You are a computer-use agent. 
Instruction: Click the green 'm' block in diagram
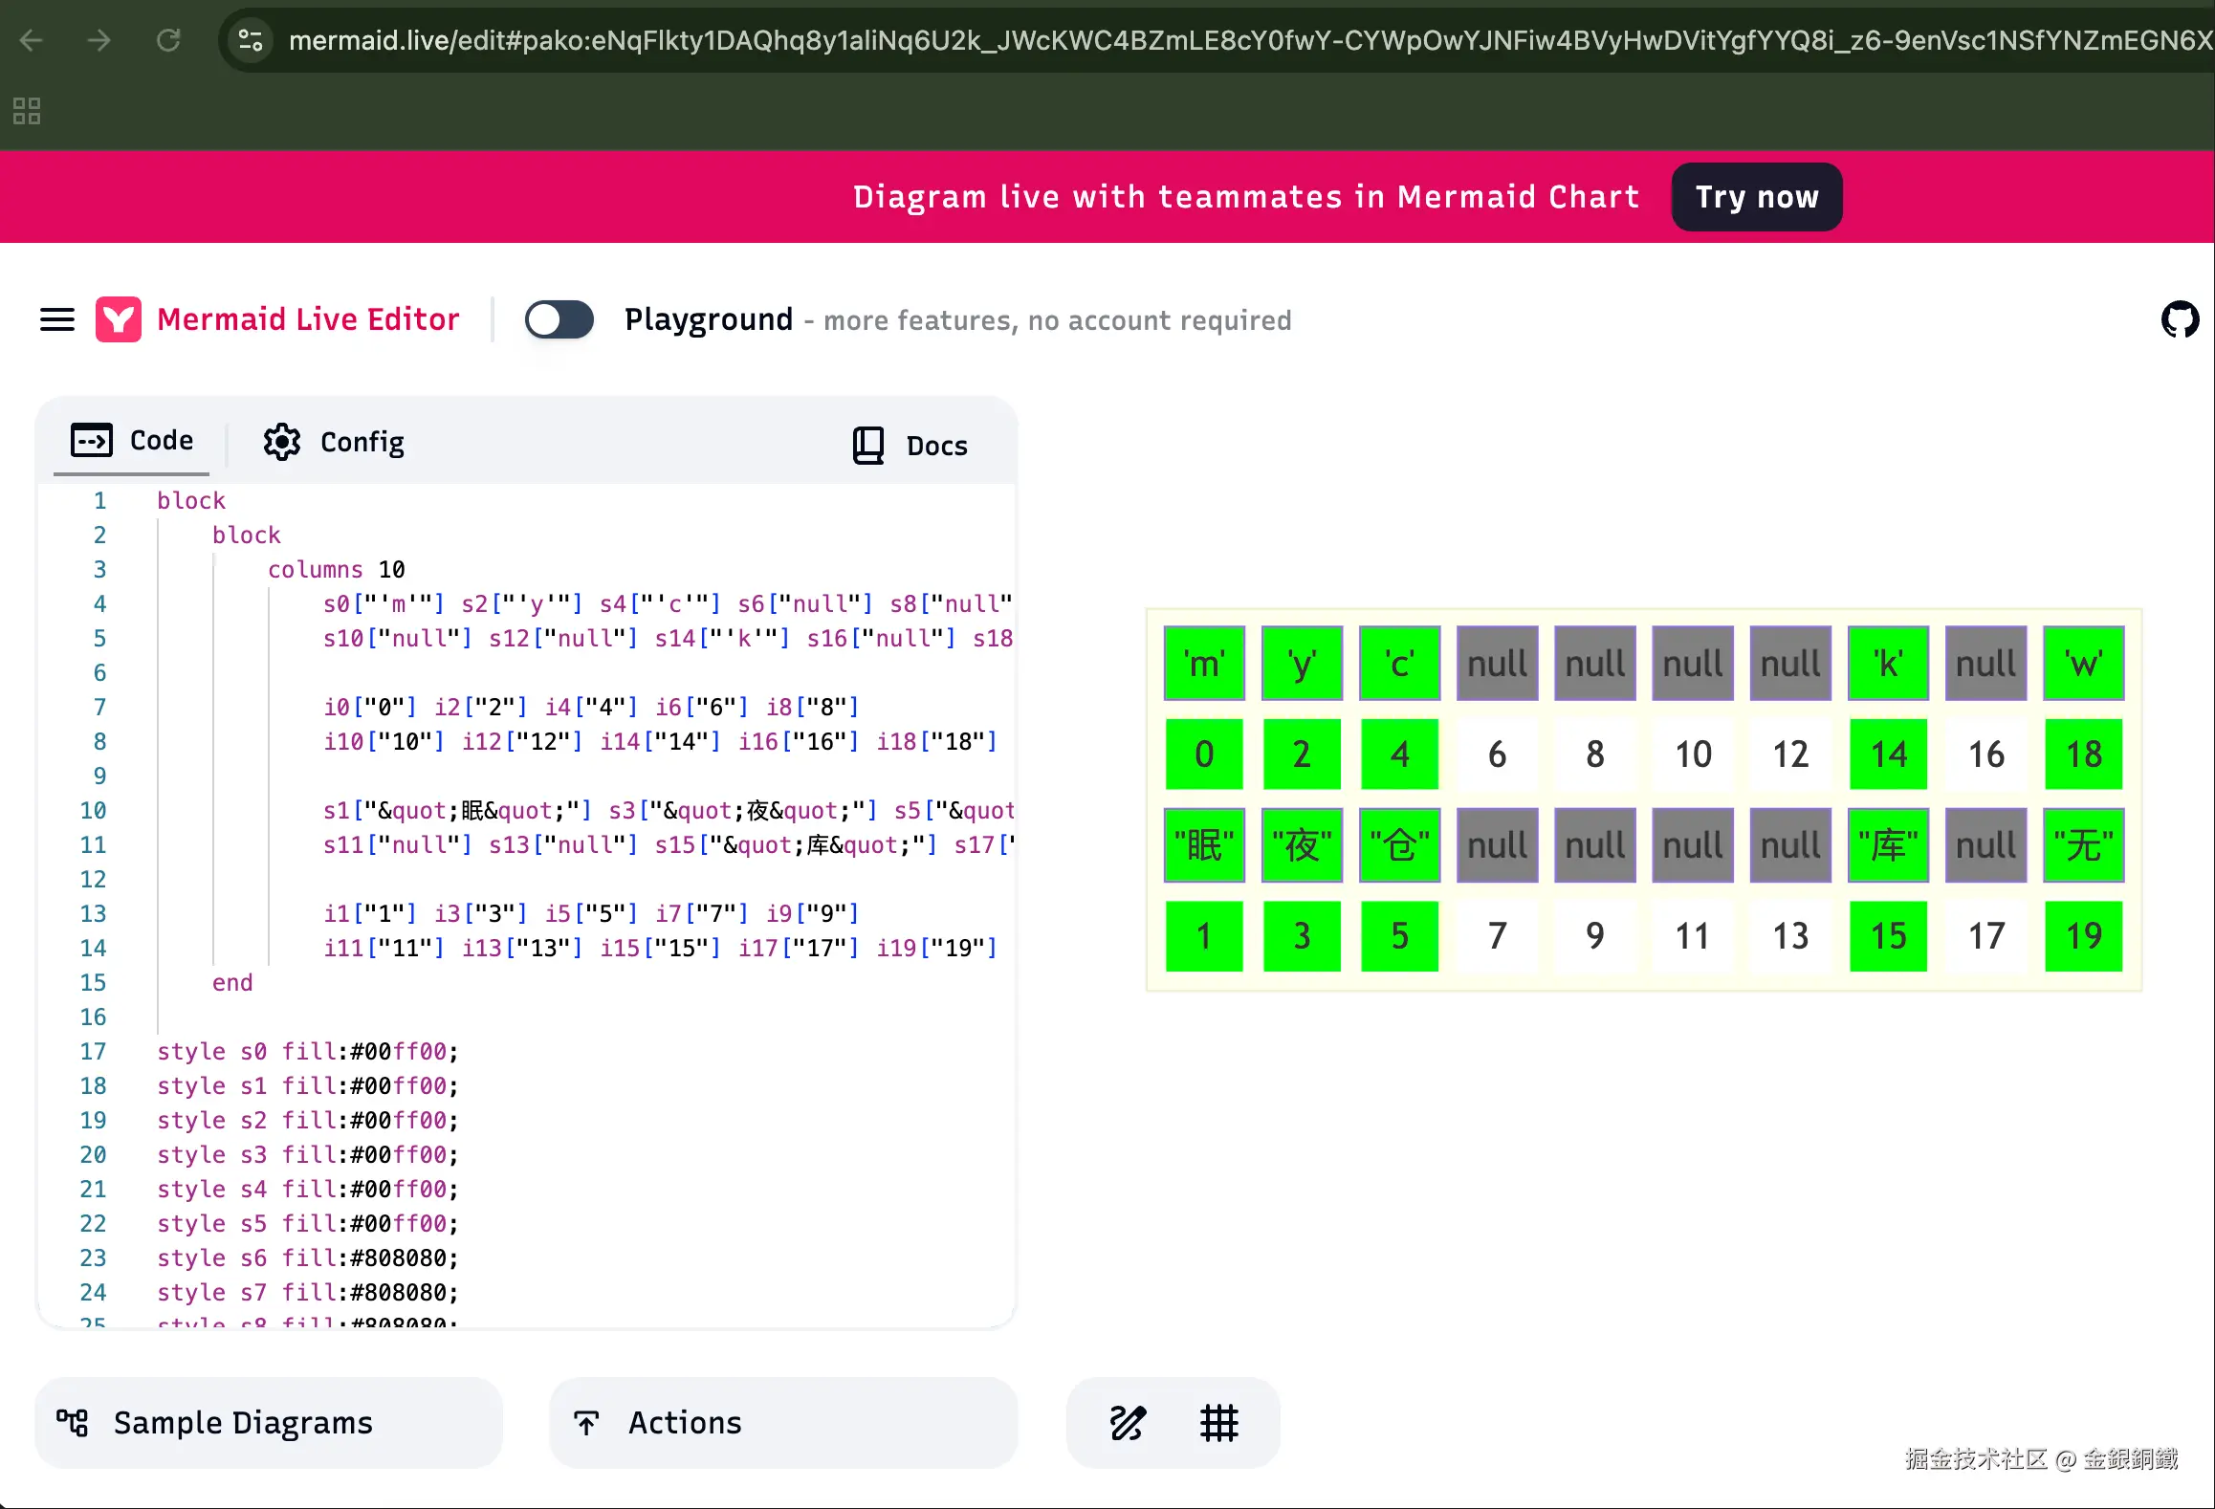coord(1204,664)
